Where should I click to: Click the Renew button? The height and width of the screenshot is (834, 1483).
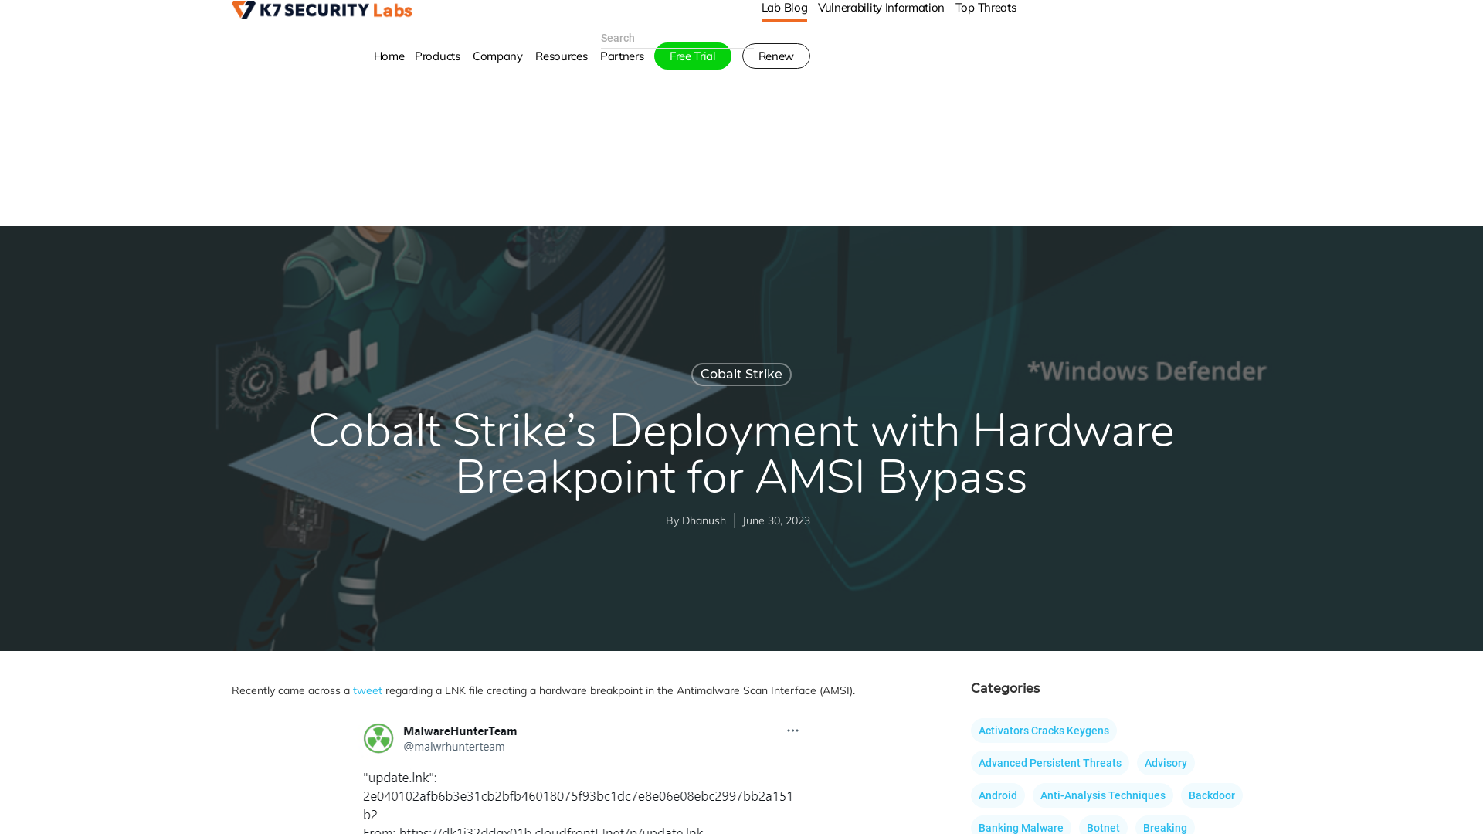(776, 56)
